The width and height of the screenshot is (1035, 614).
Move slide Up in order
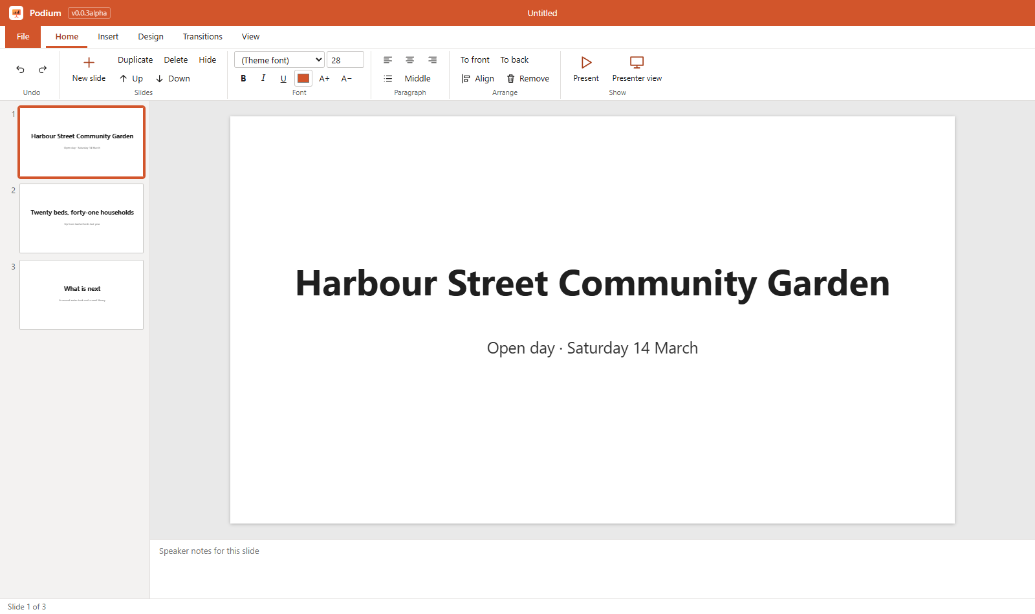point(131,78)
